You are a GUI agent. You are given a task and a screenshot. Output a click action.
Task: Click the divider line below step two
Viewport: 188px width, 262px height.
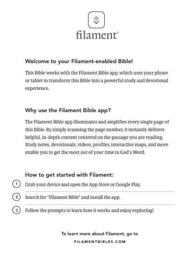(x=100, y=204)
